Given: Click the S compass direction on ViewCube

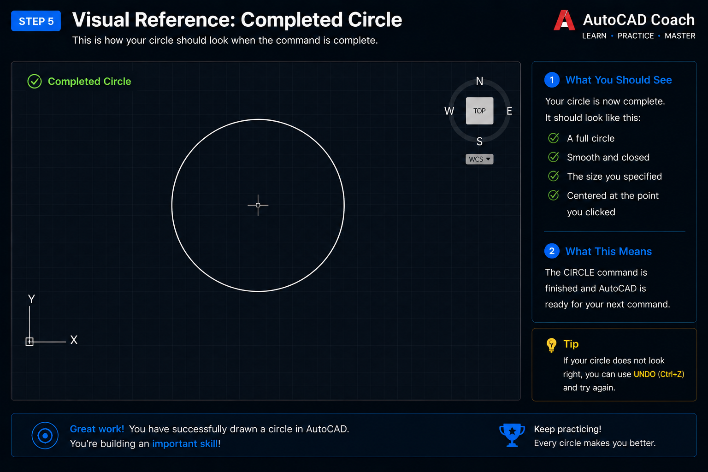Looking at the screenshot, I should coord(479,142).
